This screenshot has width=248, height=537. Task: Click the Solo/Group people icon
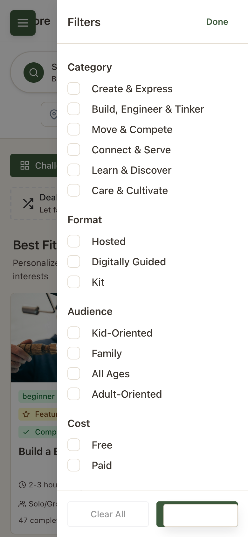(22, 504)
